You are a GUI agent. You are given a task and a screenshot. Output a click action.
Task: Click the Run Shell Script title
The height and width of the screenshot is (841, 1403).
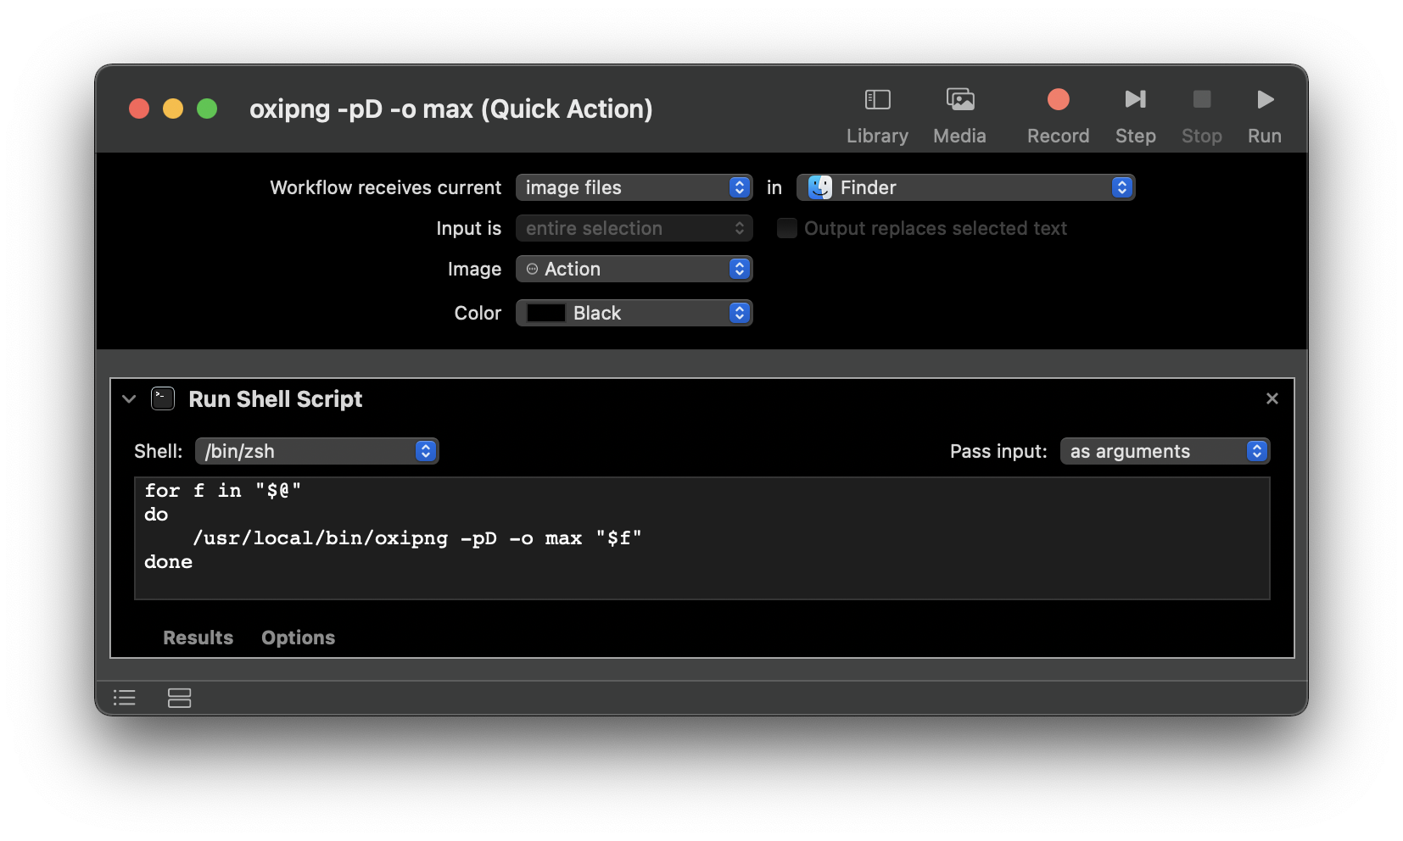tap(275, 399)
